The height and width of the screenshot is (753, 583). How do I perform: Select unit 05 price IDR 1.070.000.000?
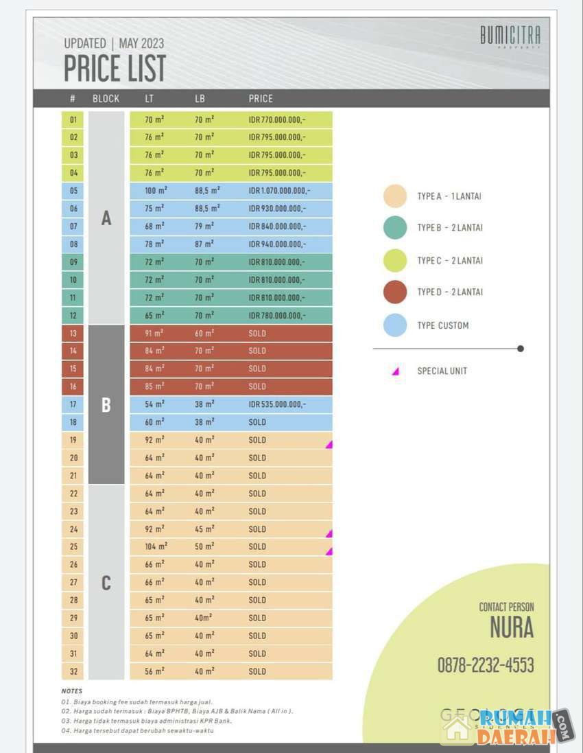point(279,191)
